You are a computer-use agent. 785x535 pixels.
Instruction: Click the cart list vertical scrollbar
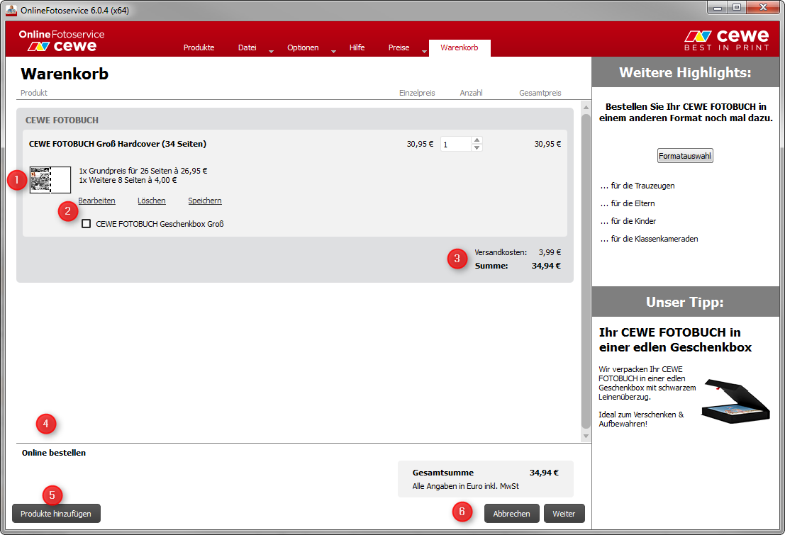click(x=586, y=269)
